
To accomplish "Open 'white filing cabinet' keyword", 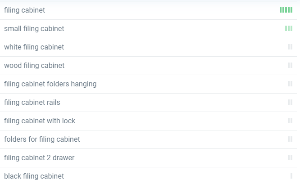I will pyautogui.click(x=34, y=47).
